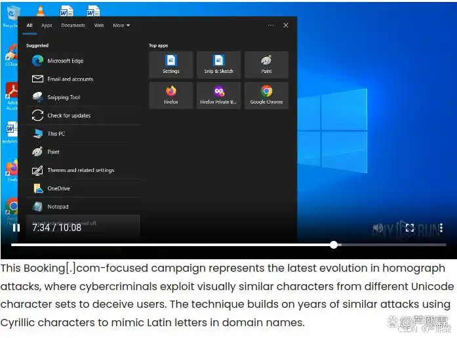Screen dimensions: 457x338
Task: Launch Firefox Private Browsing tile
Action: tap(218, 96)
